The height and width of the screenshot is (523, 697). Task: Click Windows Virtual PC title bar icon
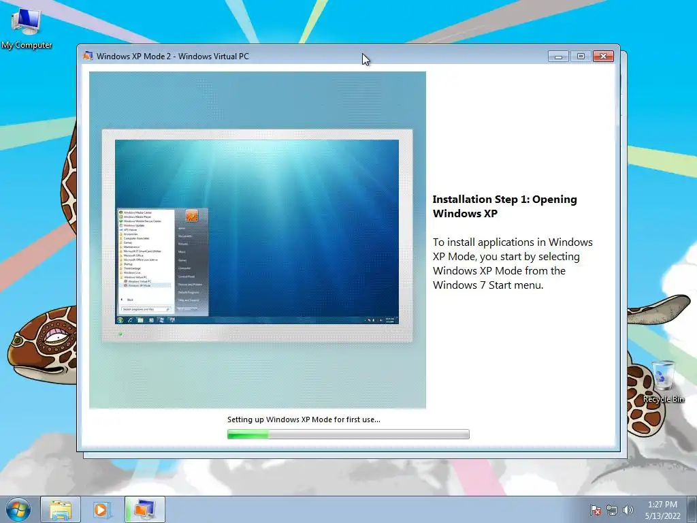pos(88,56)
